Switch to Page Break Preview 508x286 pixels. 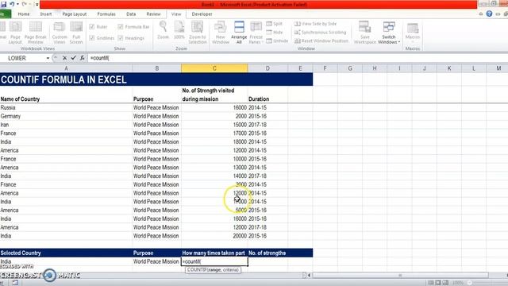35,33
